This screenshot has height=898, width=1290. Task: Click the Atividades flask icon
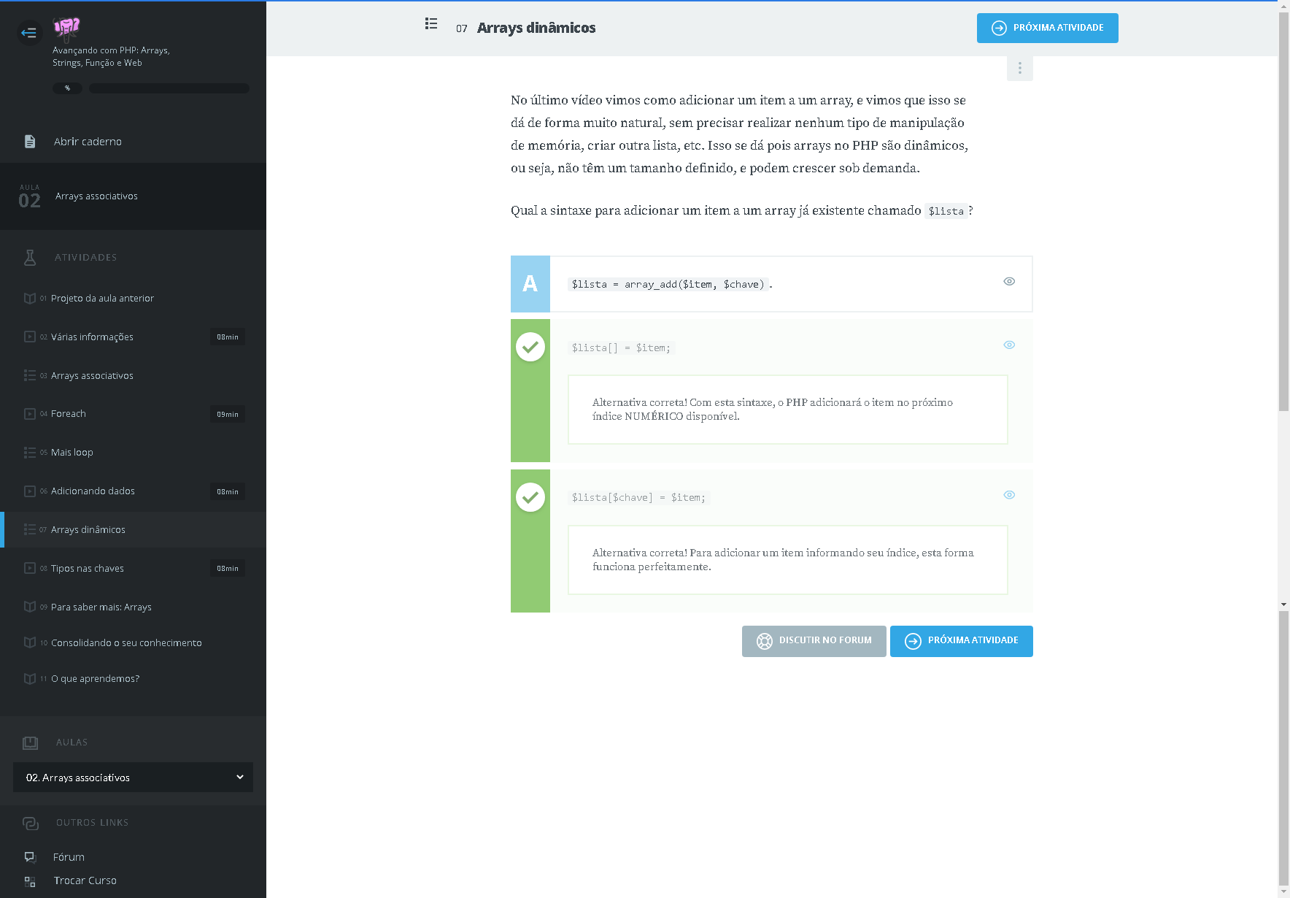(x=30, y=257)
